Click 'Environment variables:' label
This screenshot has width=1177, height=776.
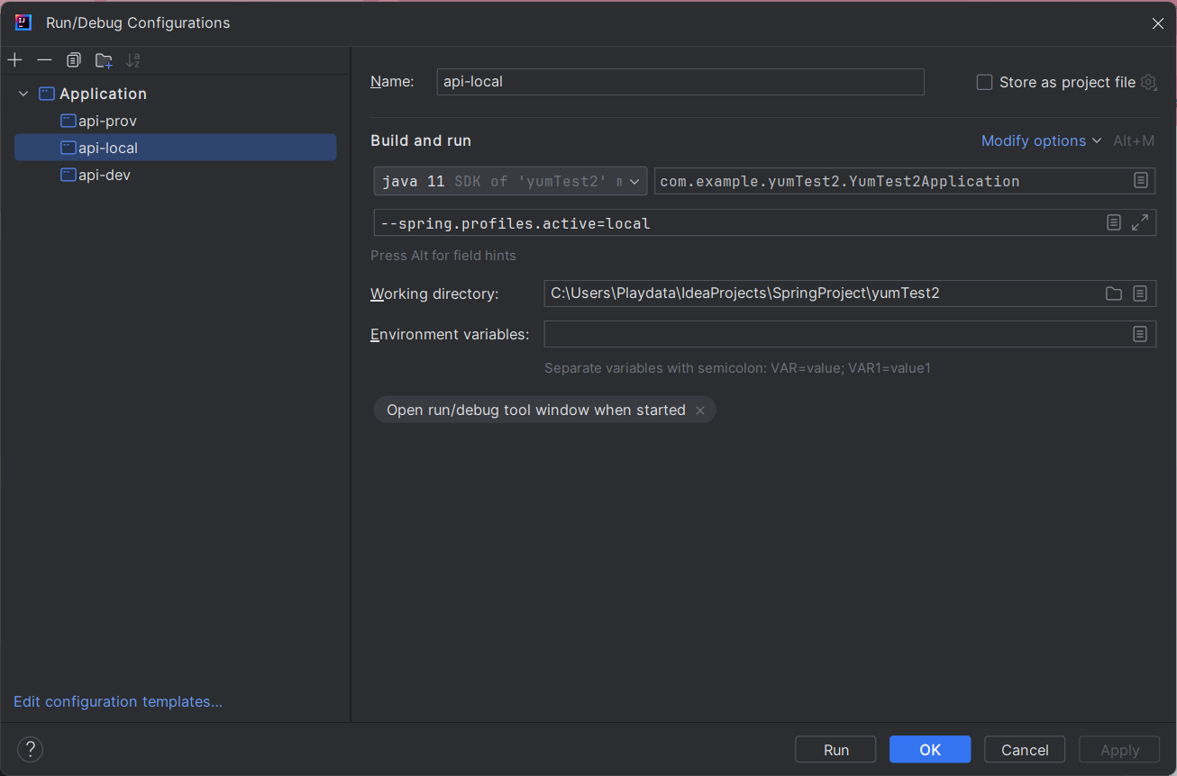click(x=450, y=334)
